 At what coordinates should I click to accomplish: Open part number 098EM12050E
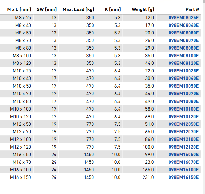click(x=183, y=124)
